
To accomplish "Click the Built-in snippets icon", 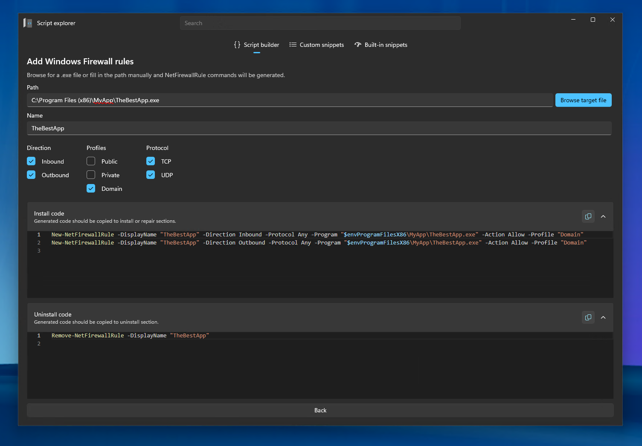I will (x=358, y=45).
